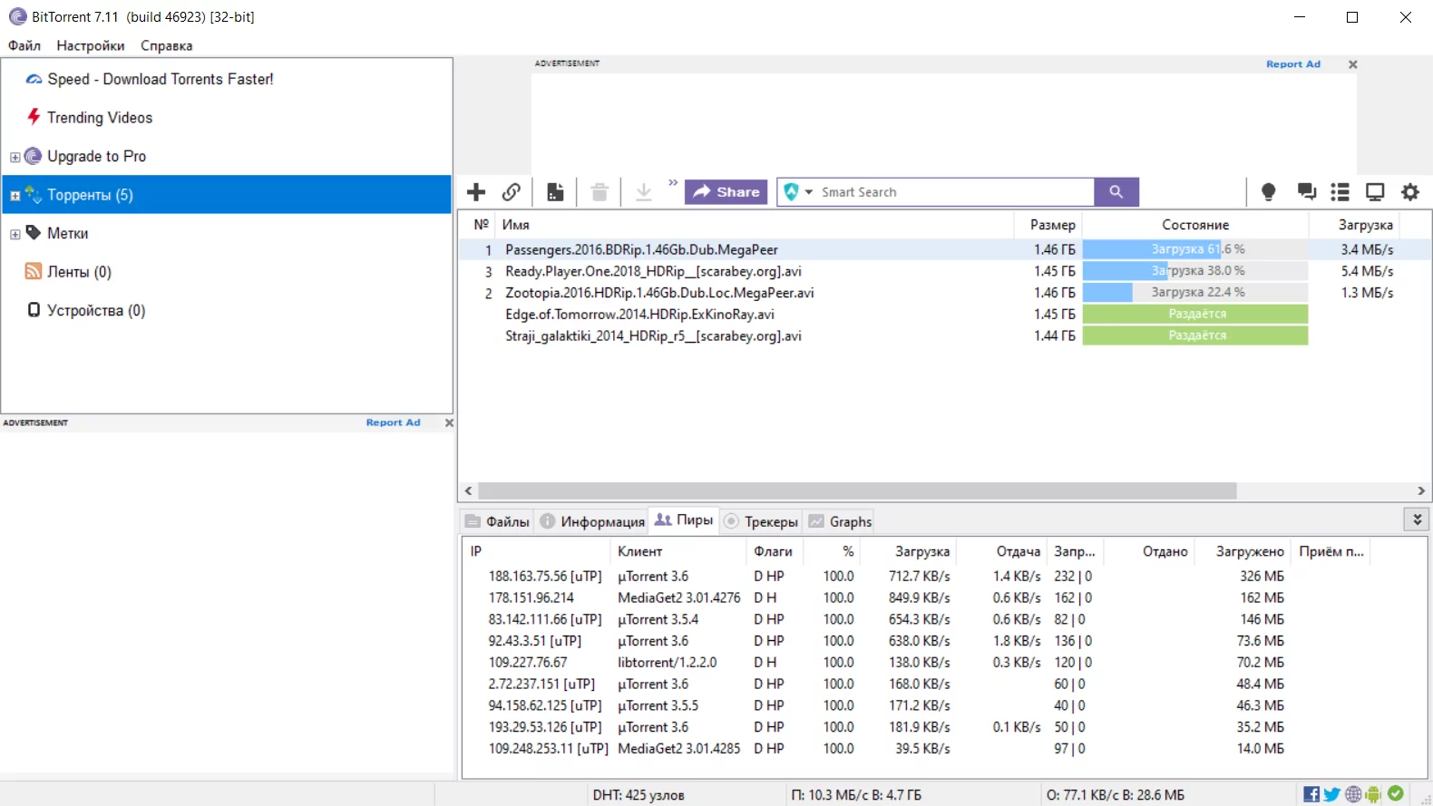Click the Zootopia download progress bar
The height and width of the screenshot is (806, 1433).
(1195, 293)
